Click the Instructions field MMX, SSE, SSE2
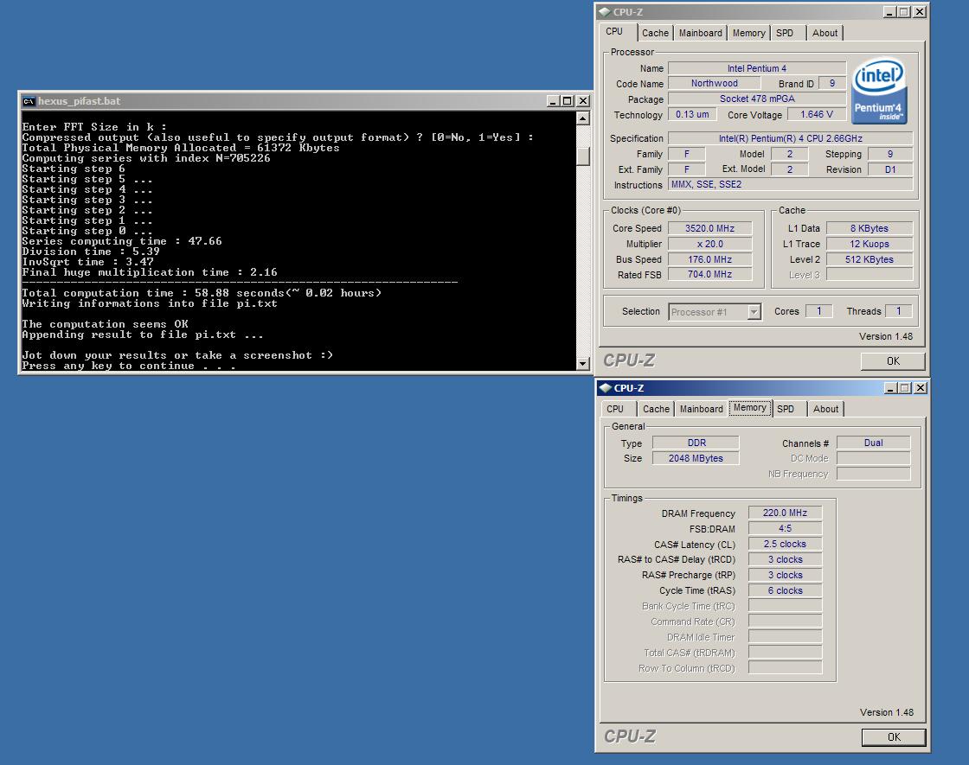This screenshot has height=765, width=969. [x=790, y=184]
